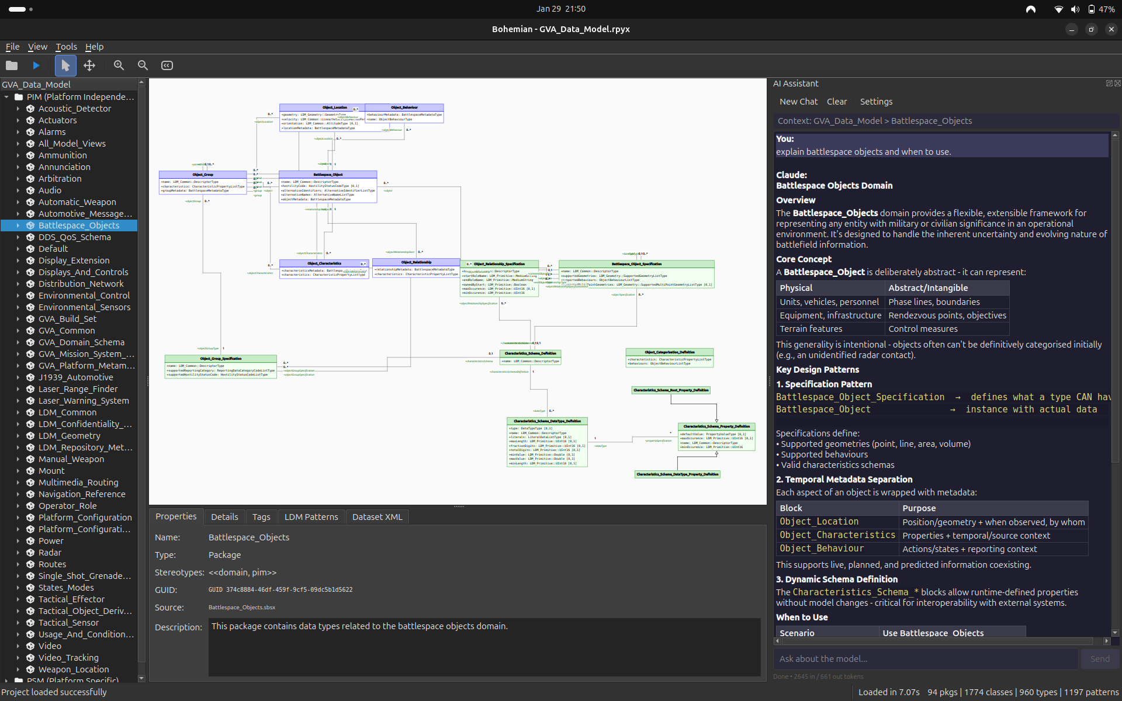Activate the pan/move tool

(89, 65)
